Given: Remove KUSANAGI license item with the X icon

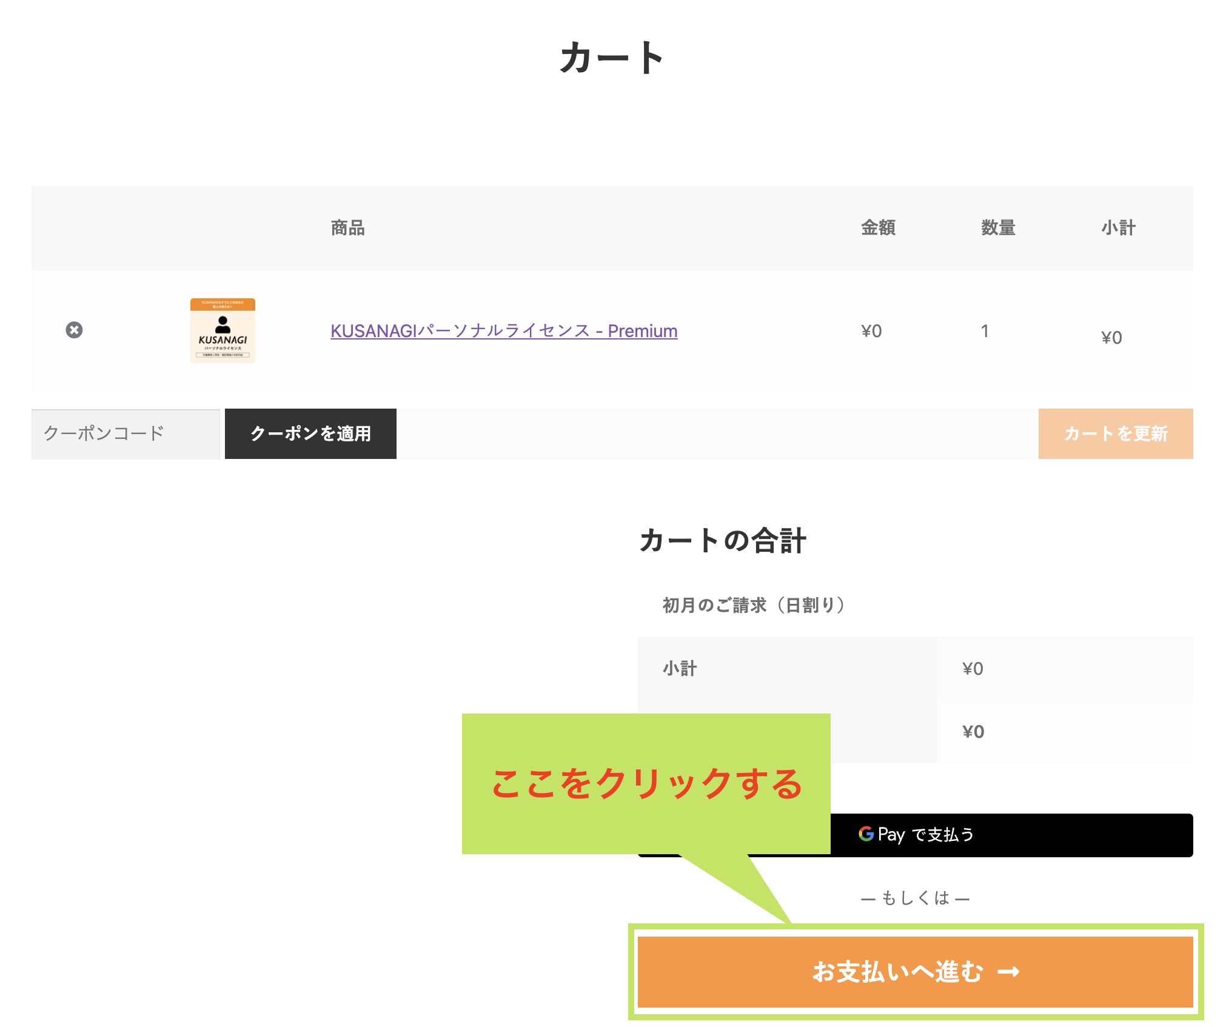Looking at the screenshot, I should (74, 330).
